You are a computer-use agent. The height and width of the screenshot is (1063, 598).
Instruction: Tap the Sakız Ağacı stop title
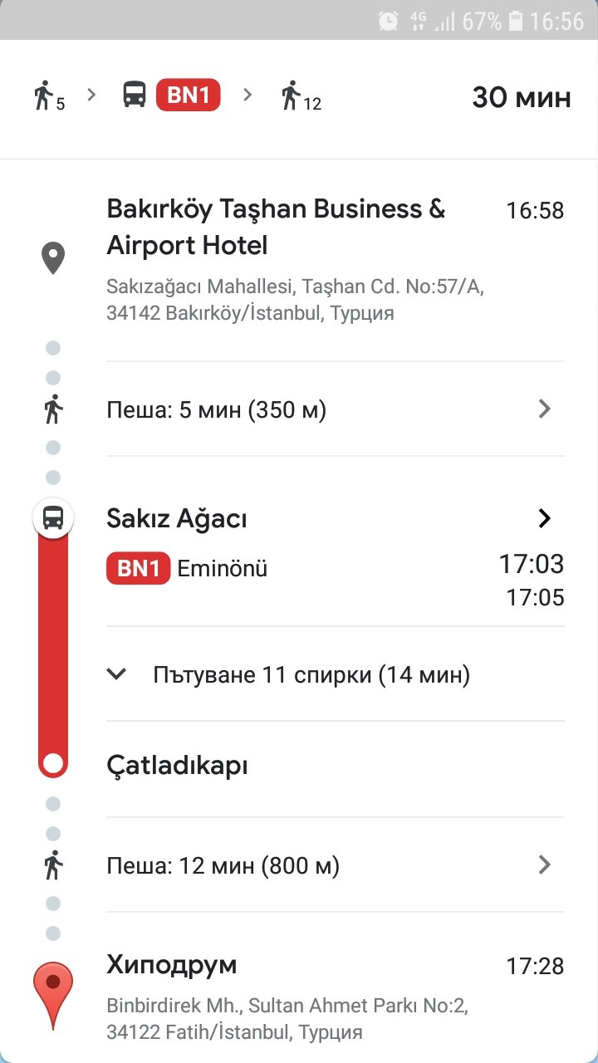[x=177, y=519]
